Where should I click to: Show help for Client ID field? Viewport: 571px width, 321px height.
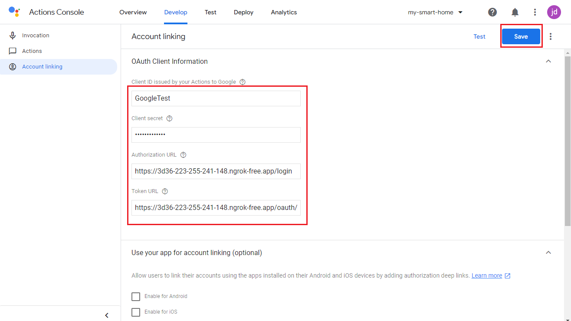pos(243,82)
